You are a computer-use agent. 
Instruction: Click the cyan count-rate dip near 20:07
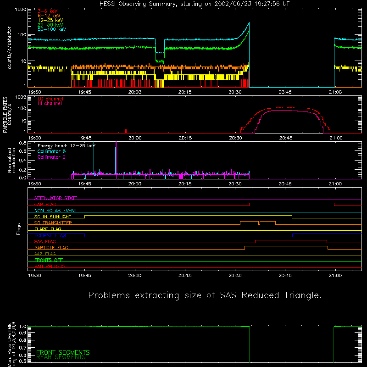point(160,52)
